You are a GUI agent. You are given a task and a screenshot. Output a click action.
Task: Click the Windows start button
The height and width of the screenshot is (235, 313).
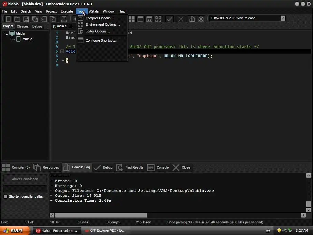15,231
